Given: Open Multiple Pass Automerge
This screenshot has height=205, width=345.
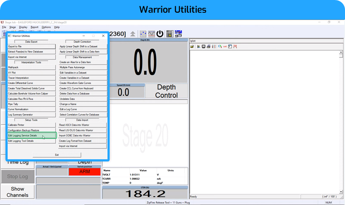Looking at the screenshot, I should click(83, 67).
